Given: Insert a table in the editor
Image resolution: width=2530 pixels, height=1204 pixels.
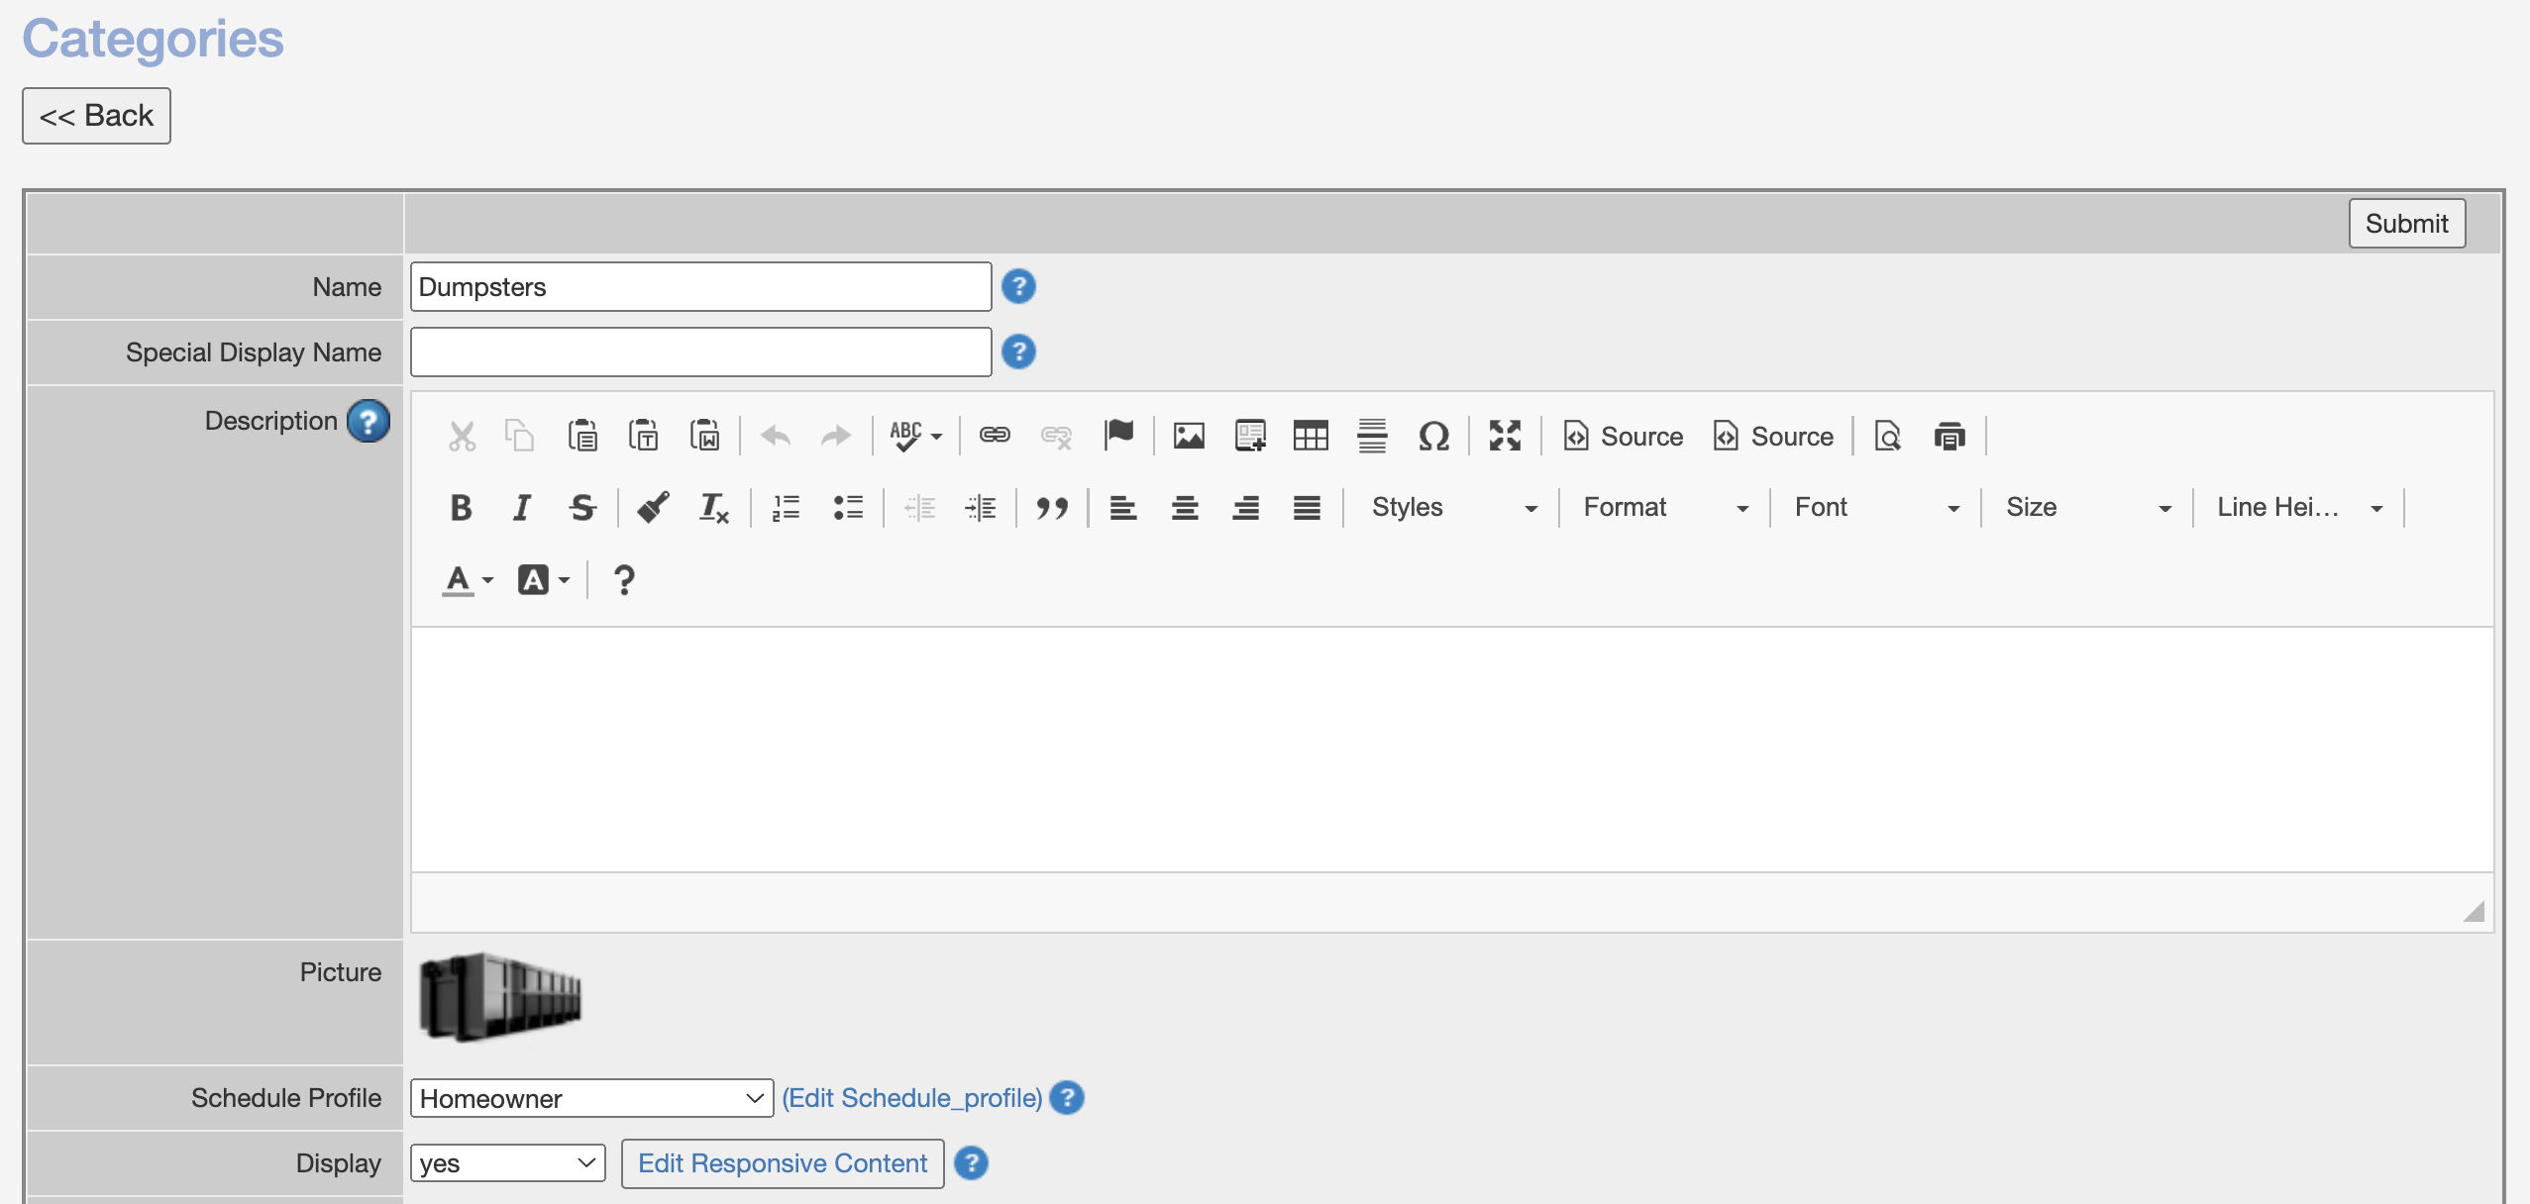Looking at the screenshot, I should coord(1311,436).
